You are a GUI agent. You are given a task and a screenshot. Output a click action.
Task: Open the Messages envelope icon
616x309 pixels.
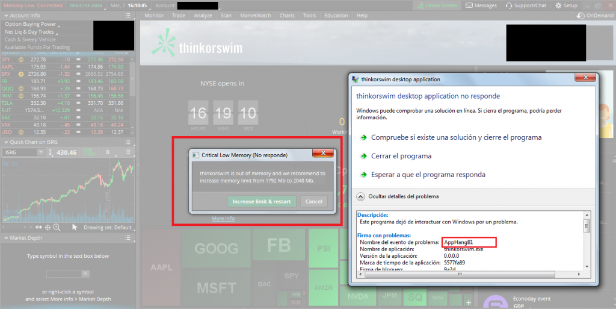pos(469,5)
